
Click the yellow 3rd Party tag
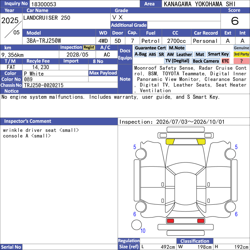tap(241, 54)
